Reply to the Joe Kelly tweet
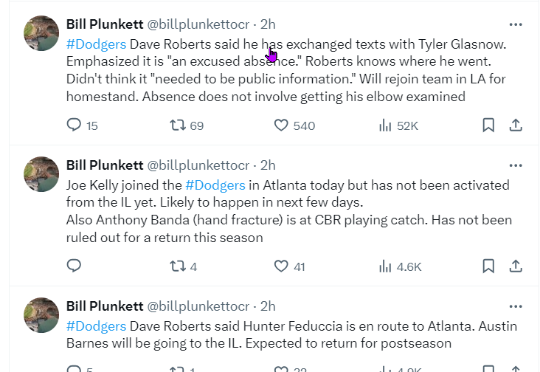 coord(74,266)
